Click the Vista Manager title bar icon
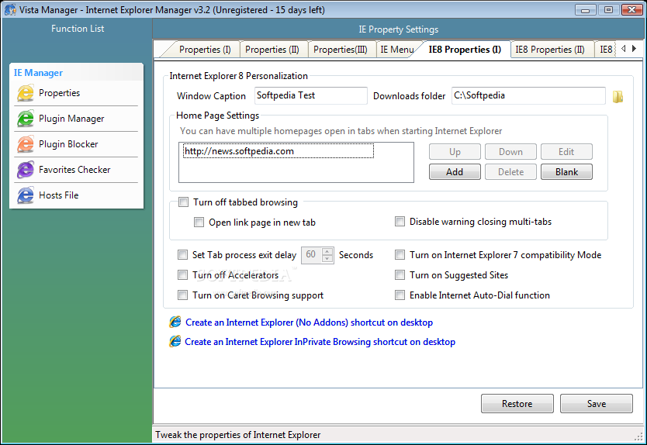The width and height of the screenshot is (647, 445). coord(10,9)
